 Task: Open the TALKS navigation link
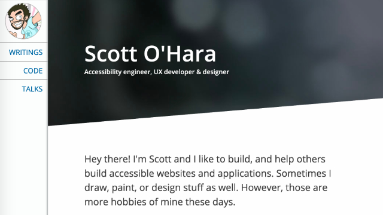tap(32, 89)
